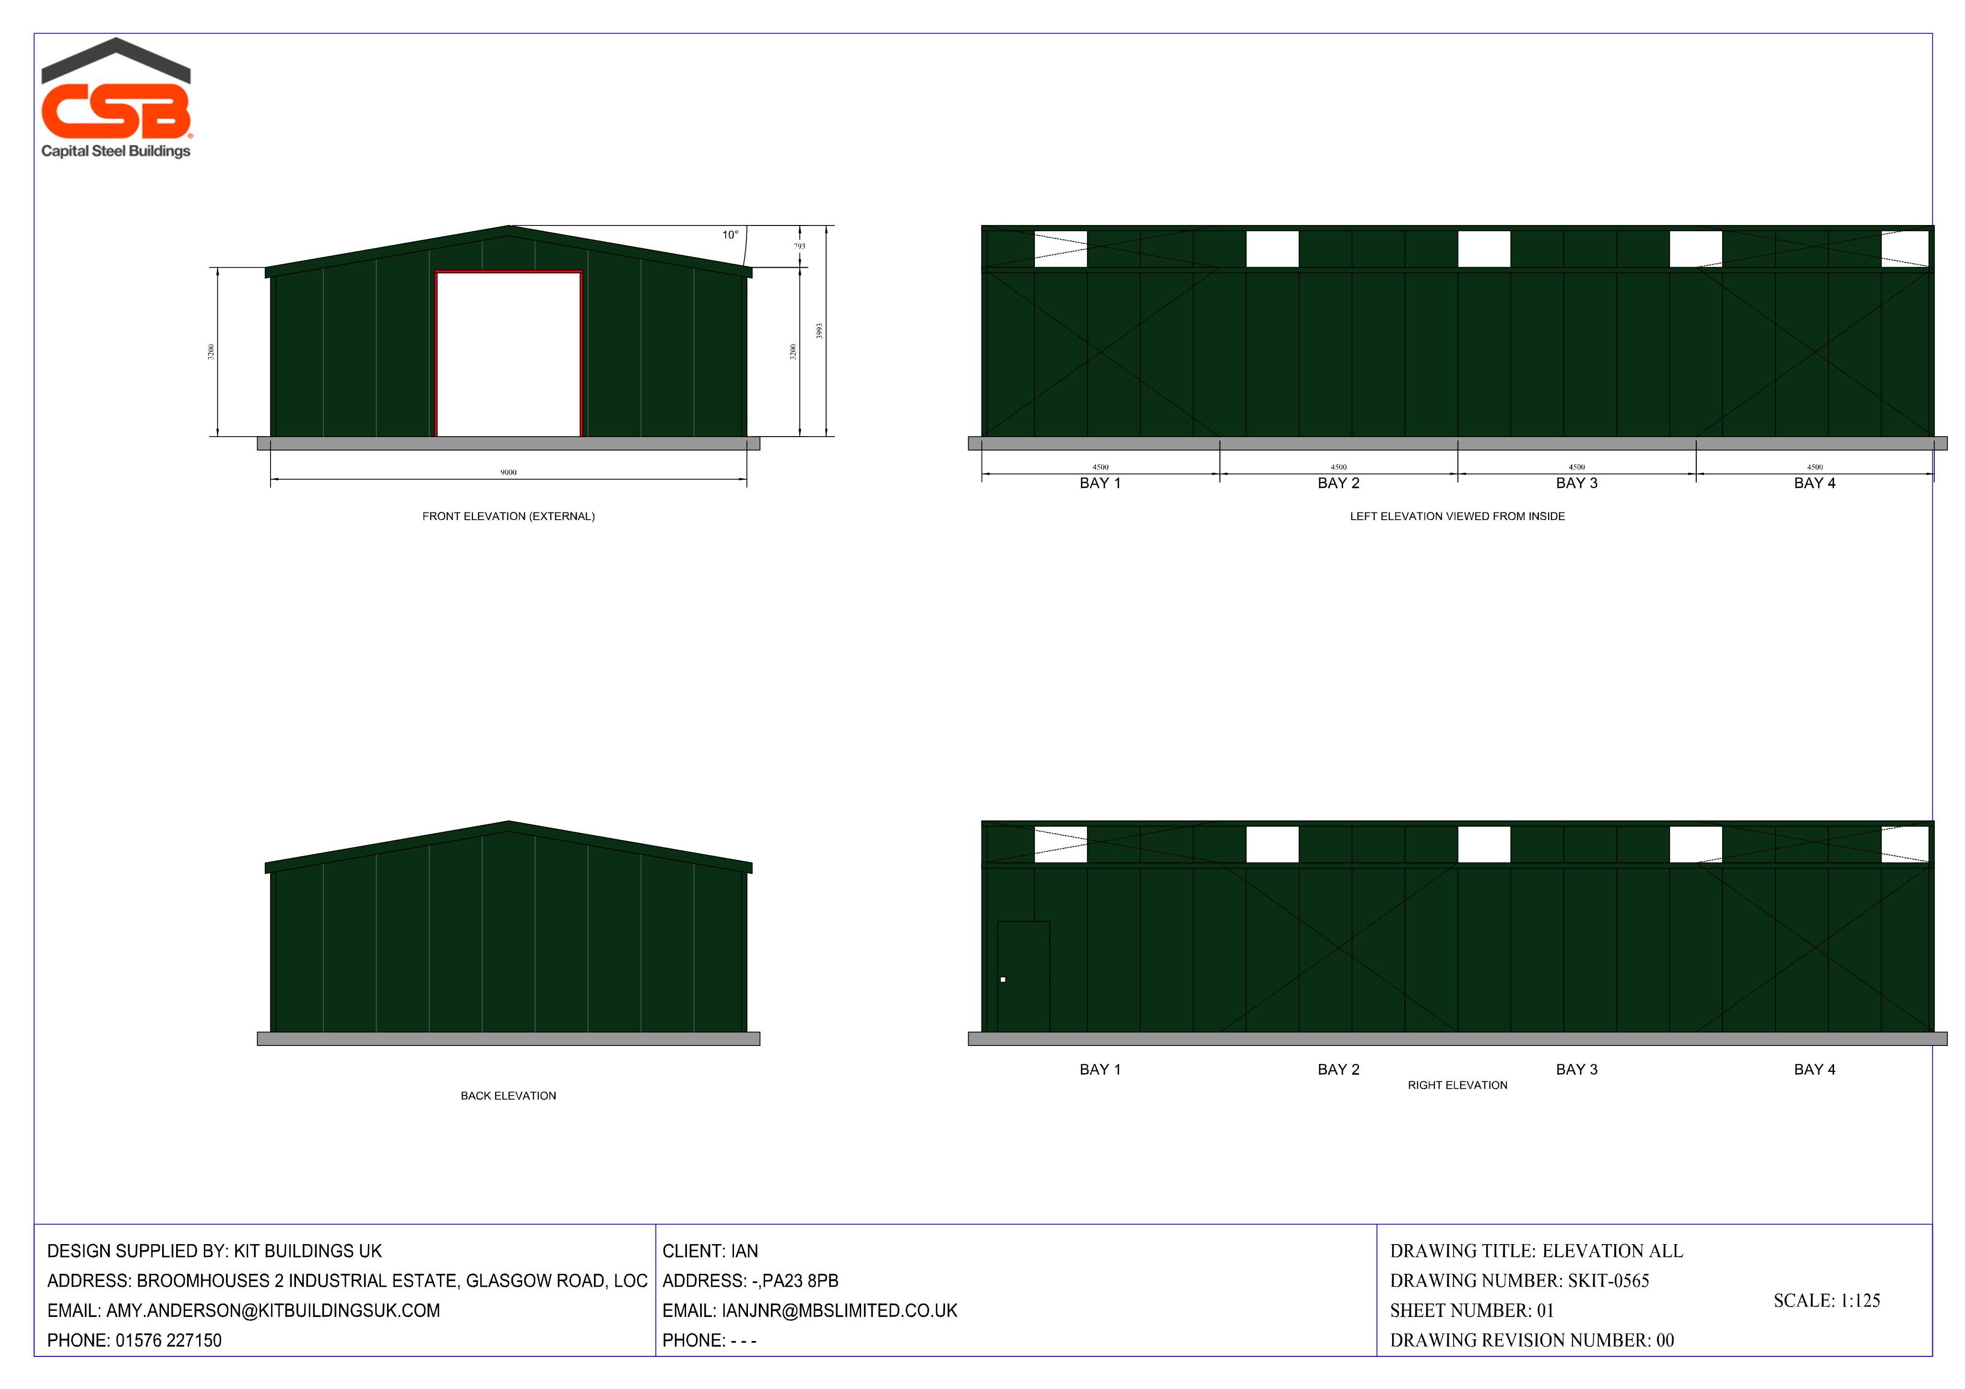Image resolution: width=1965 pixels, height=1389 pixels.
Task: Click the personnel door on the right elevation
Action: tap(1024, 976)
